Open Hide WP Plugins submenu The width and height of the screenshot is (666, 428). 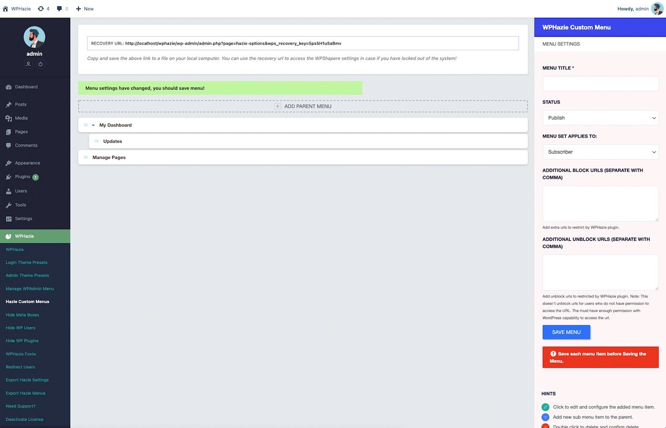click(x=22, y=341)
